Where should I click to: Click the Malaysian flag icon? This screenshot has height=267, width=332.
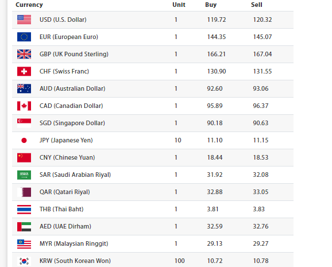coord(24,243)
